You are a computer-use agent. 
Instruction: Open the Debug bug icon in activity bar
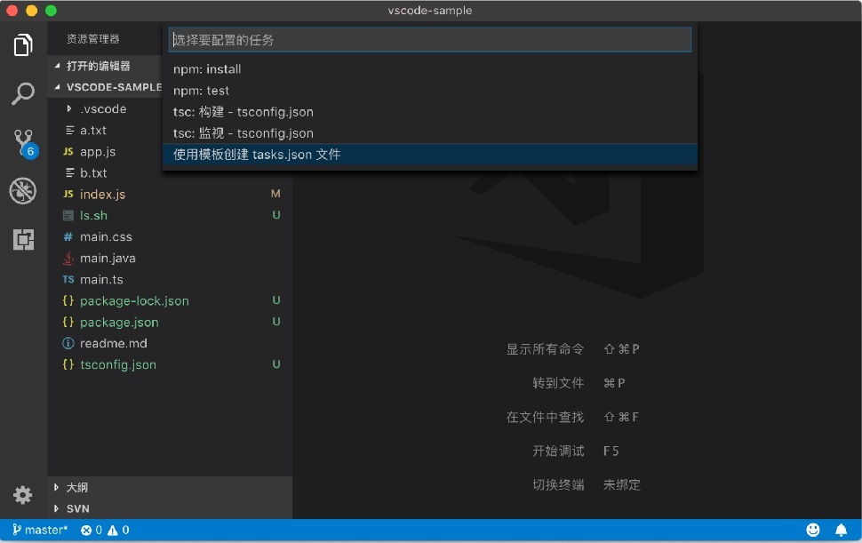click(x=23, y=191)
